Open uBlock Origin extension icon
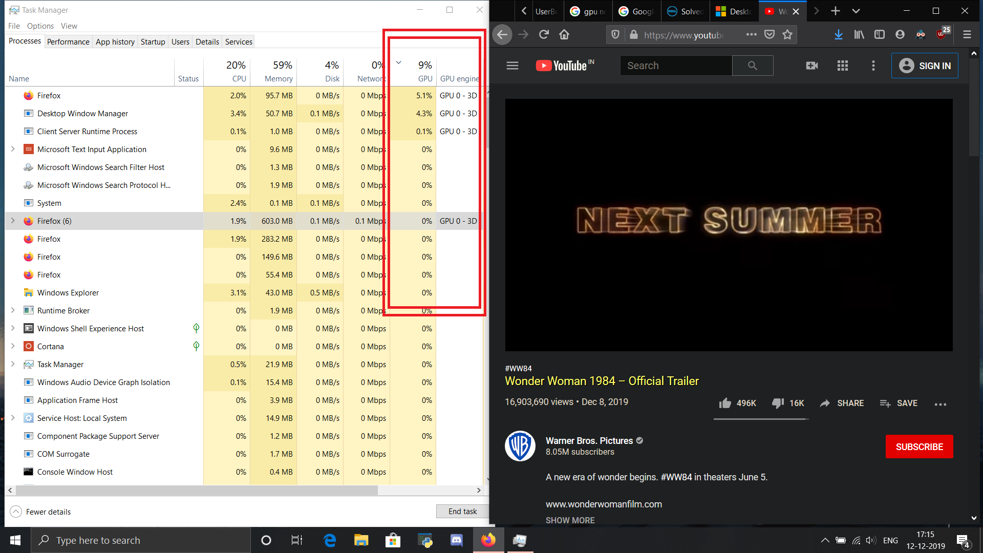This screenshot has width=983, height=553. [942, 34]
